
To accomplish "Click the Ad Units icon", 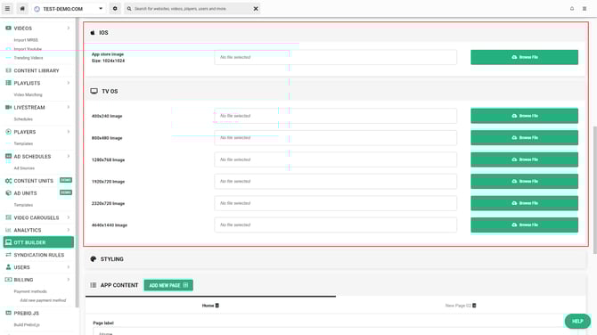I will click(x=8, y=193).
